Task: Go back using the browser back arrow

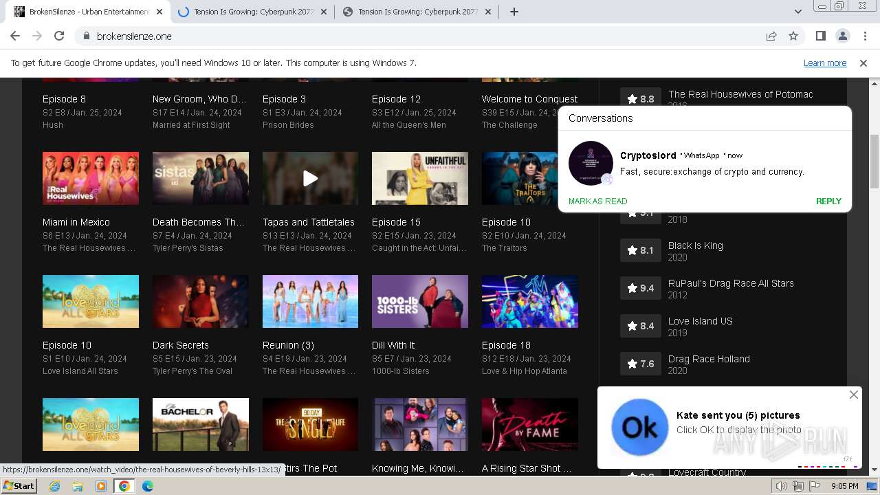Action: (15, 36)
